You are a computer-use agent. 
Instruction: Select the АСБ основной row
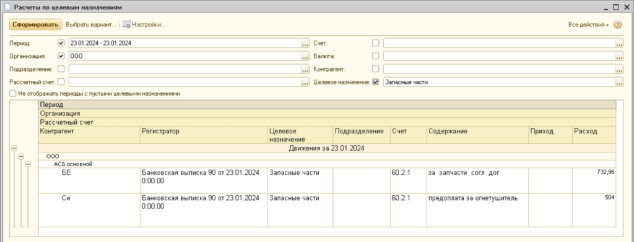pyautogui.click(x=327, y=164)
